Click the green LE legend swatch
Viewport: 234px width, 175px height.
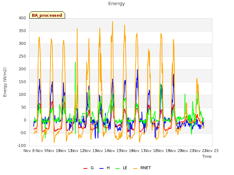click(118, 168)
